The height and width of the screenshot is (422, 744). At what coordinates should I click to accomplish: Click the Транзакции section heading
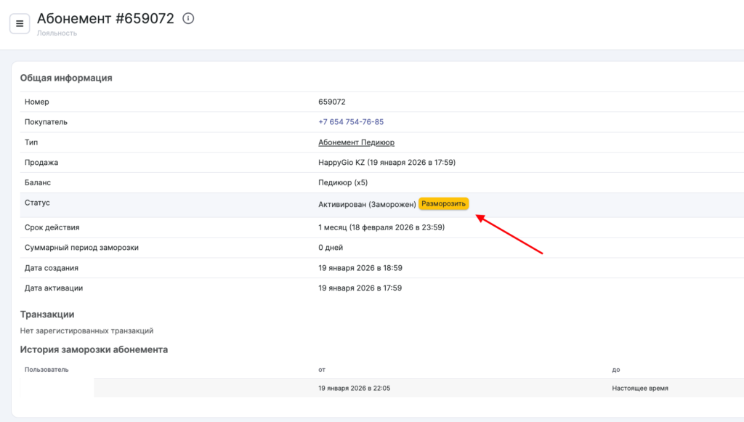(47, 315)
